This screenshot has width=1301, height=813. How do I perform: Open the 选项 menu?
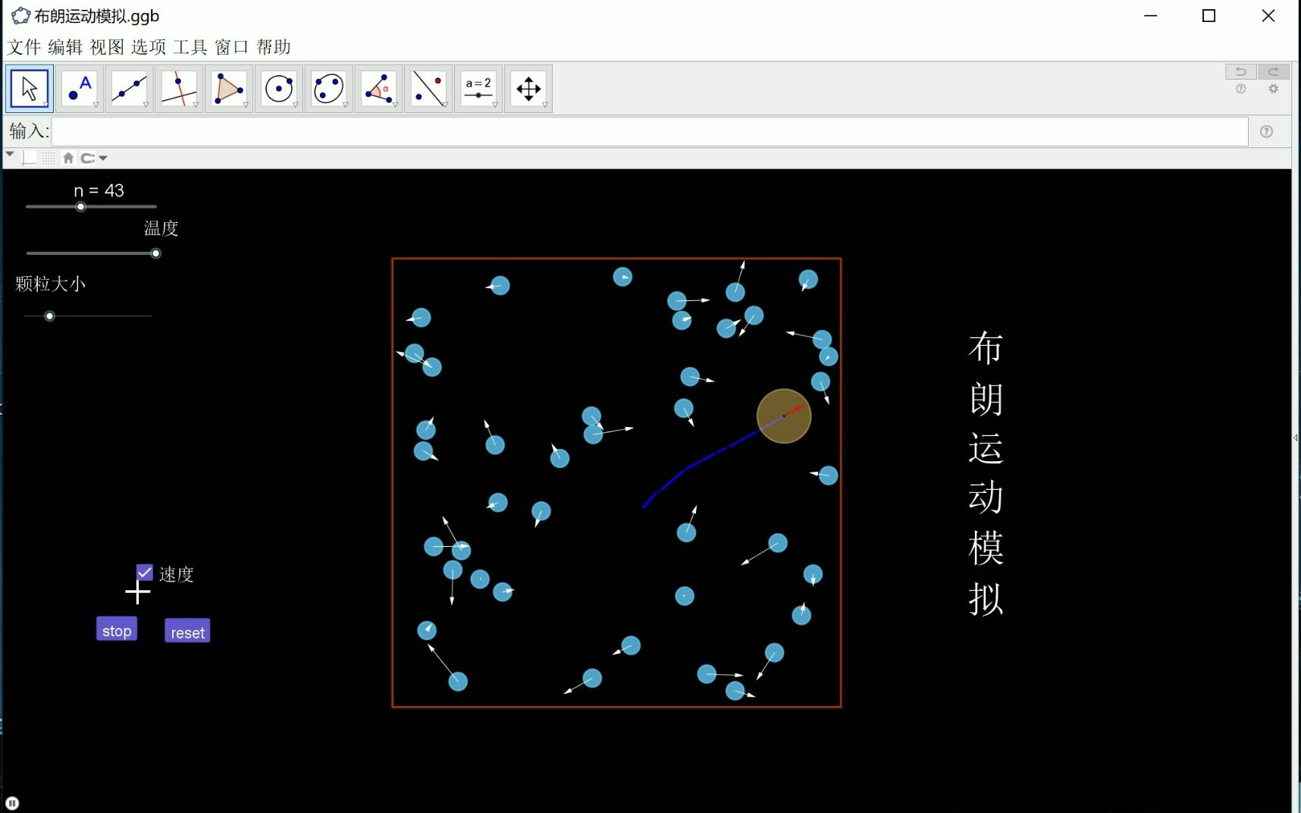pyautogui.click(x=147, y=47)
